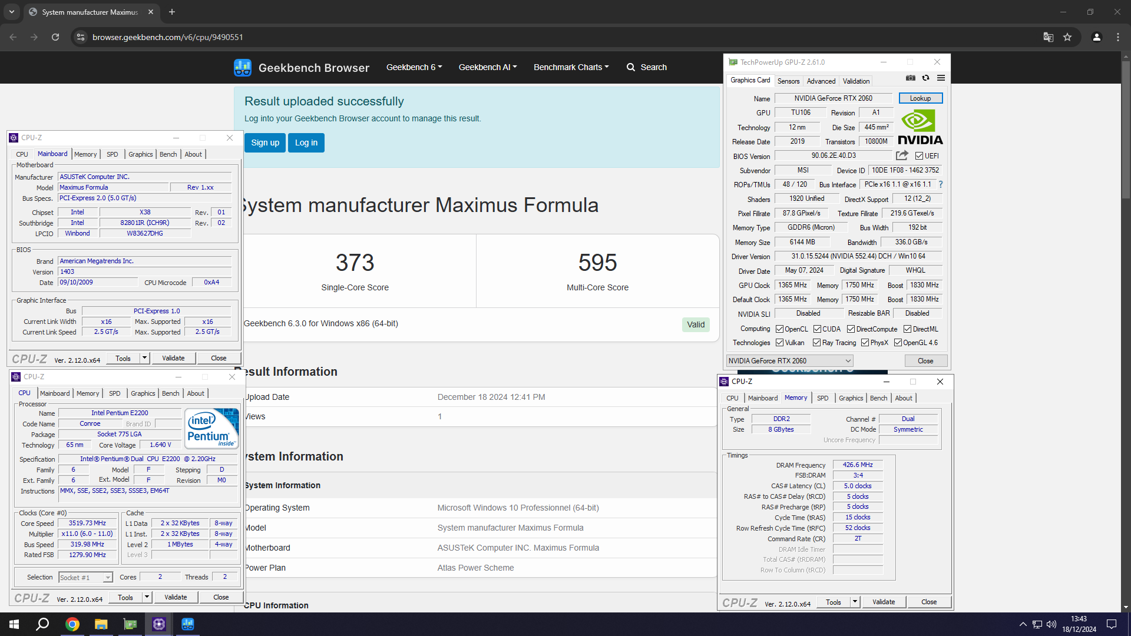This screenshot has height=636, width=1131.
Task: Open the Chrome three-dot menu
Action: click(x=1118, y=37)
